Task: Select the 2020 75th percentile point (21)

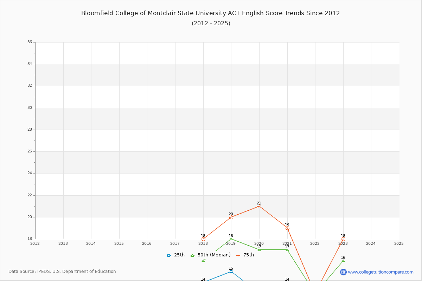Action: pos(259,206)
